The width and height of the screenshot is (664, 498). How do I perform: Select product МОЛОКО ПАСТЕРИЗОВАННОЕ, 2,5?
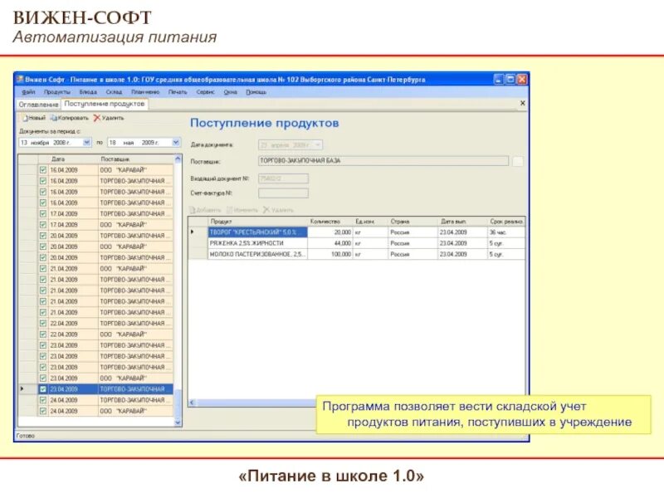coord(257,255)
